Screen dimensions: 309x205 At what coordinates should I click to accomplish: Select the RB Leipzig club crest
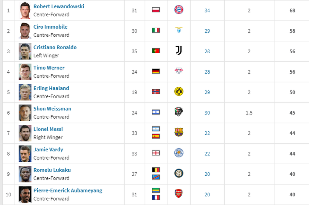click(x=179, y=70)
